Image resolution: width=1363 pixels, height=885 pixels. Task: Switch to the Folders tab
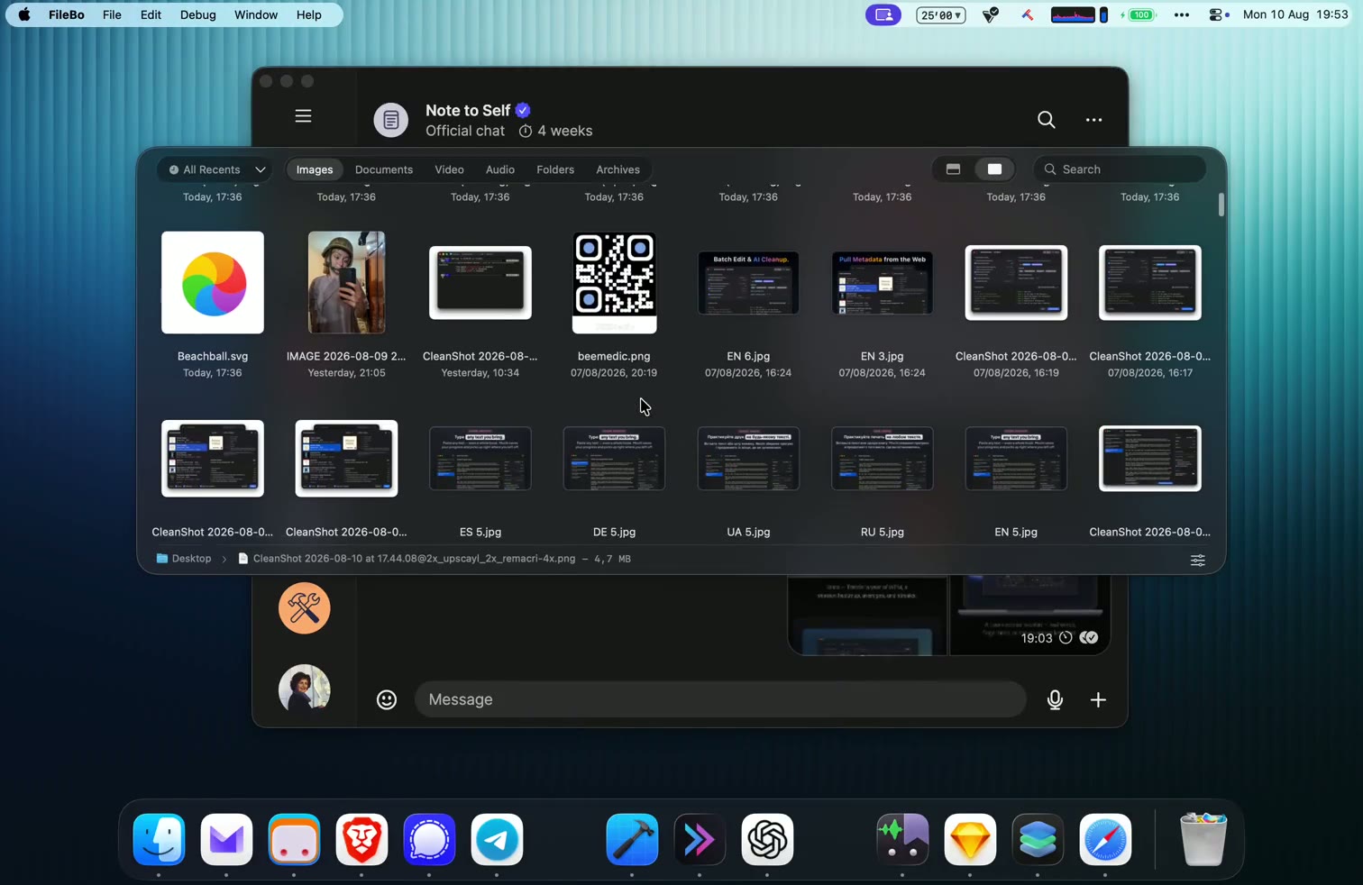[555, 169]
